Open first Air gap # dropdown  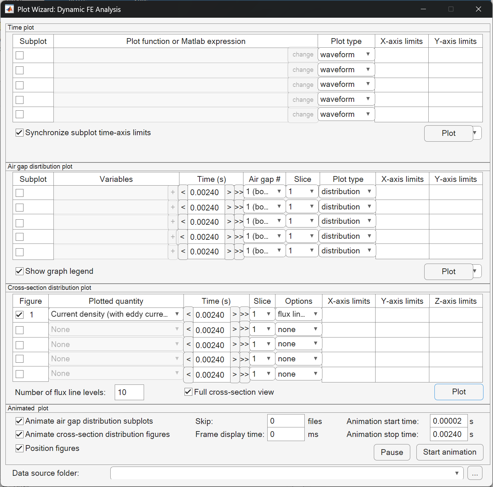click(265, 191)
